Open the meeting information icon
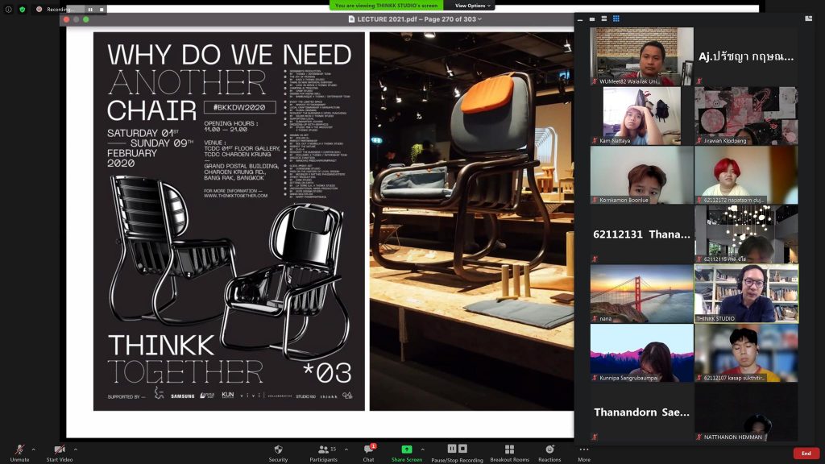825x464 pixels. click(x=8, y=9)
